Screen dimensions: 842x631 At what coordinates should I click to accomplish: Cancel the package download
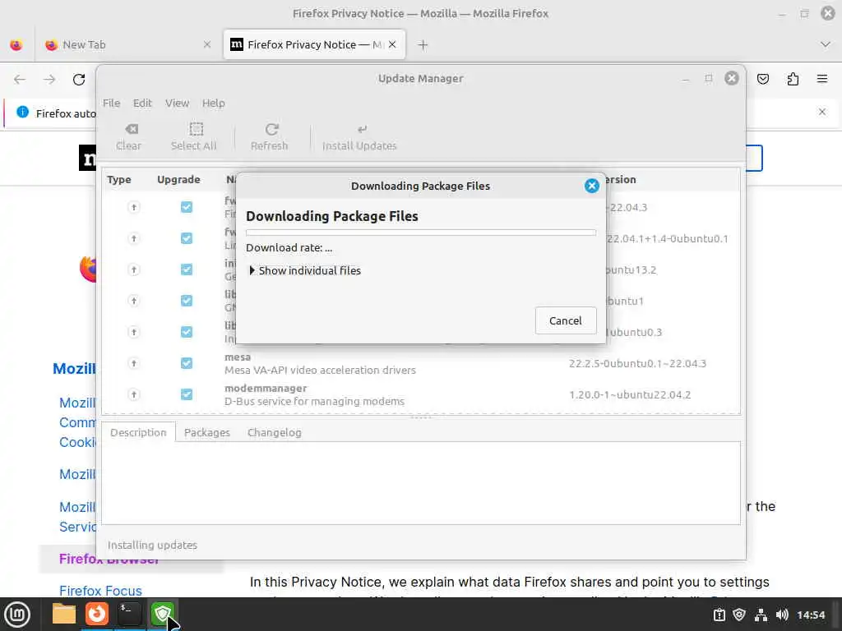point(566,320)
